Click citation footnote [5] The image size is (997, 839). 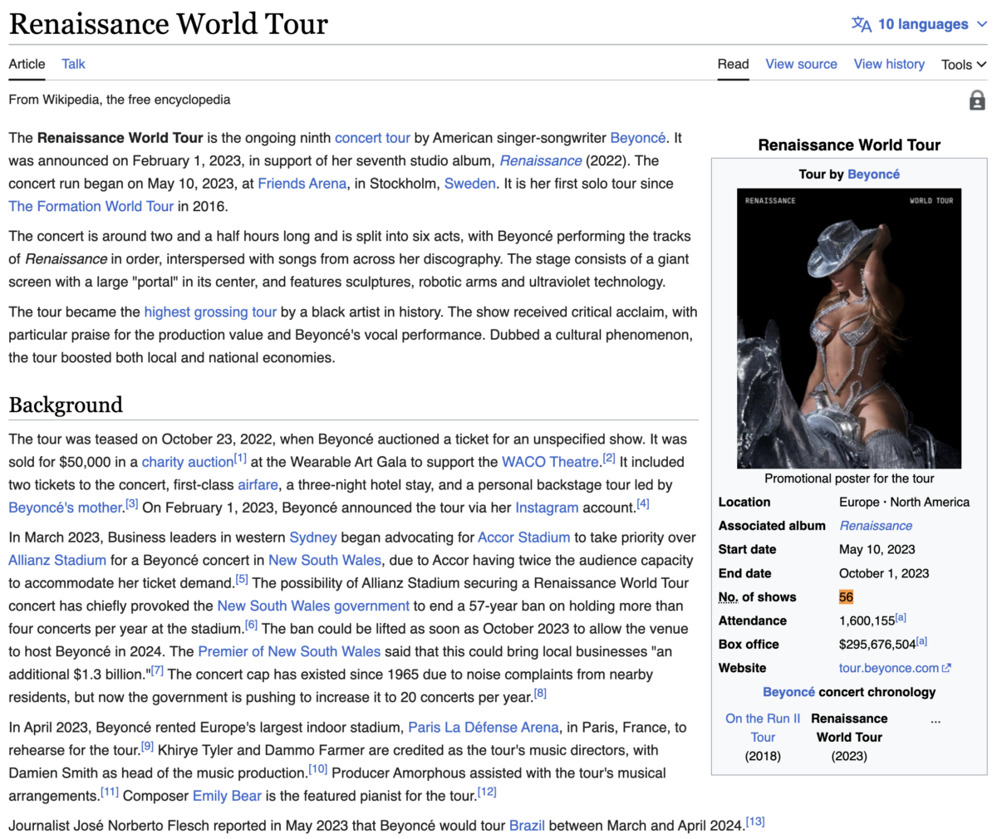point(242,579)
